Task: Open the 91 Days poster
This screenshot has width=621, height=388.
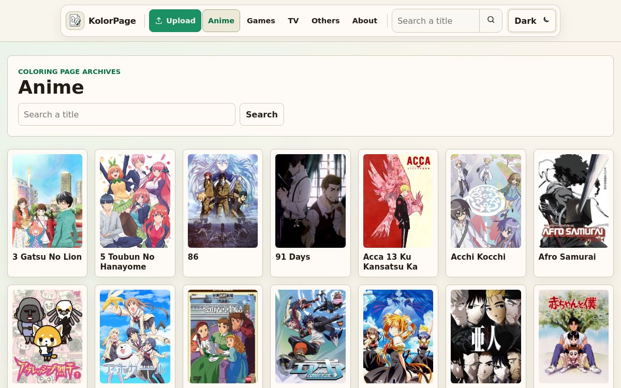Action: 310,201
